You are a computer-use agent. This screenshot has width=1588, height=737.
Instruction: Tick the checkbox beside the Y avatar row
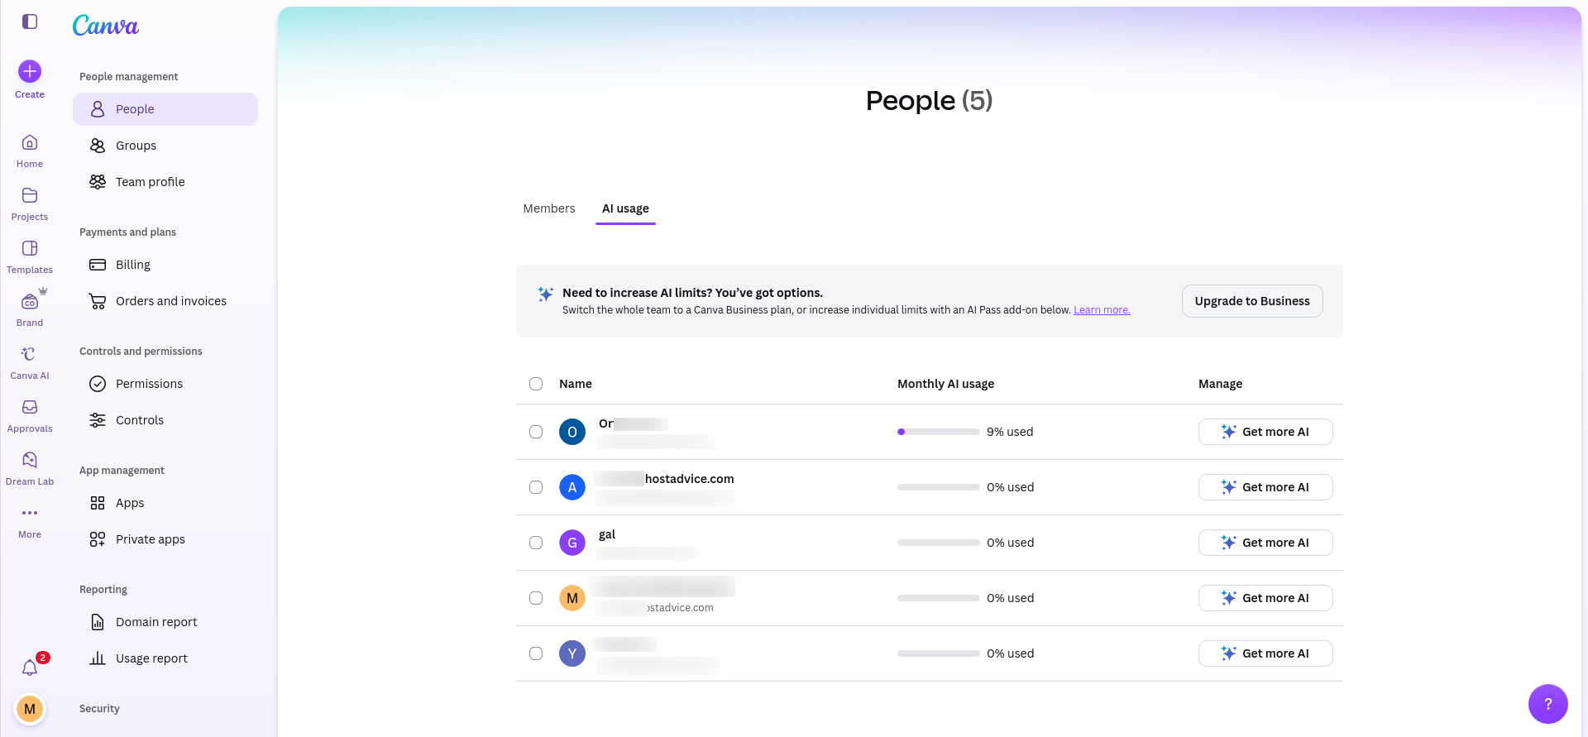[x=536, y=653]
